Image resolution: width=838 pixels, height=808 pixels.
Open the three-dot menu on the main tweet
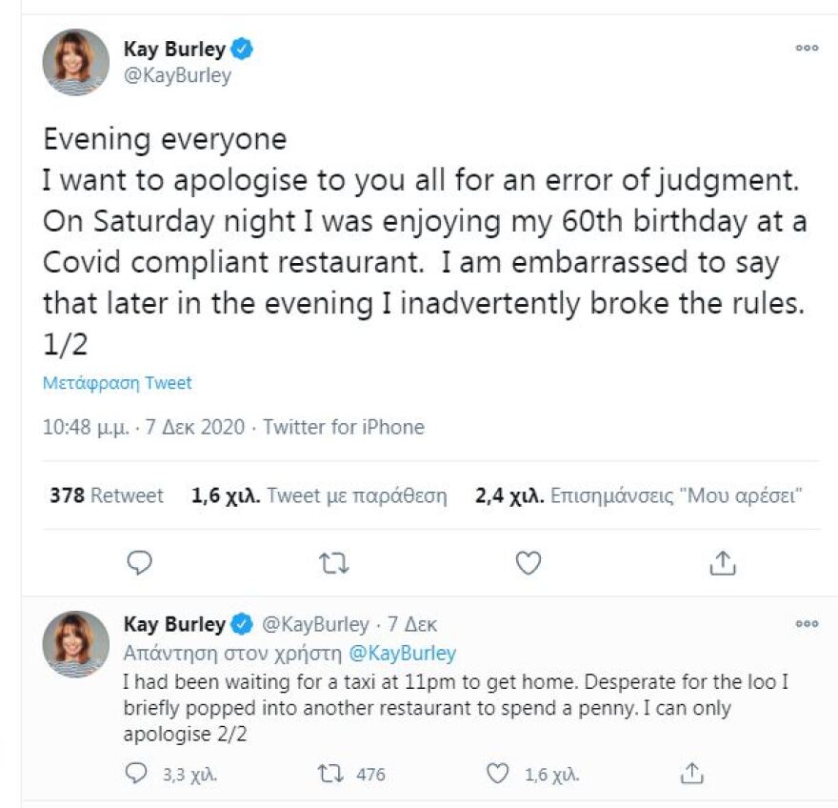[807, 49]
